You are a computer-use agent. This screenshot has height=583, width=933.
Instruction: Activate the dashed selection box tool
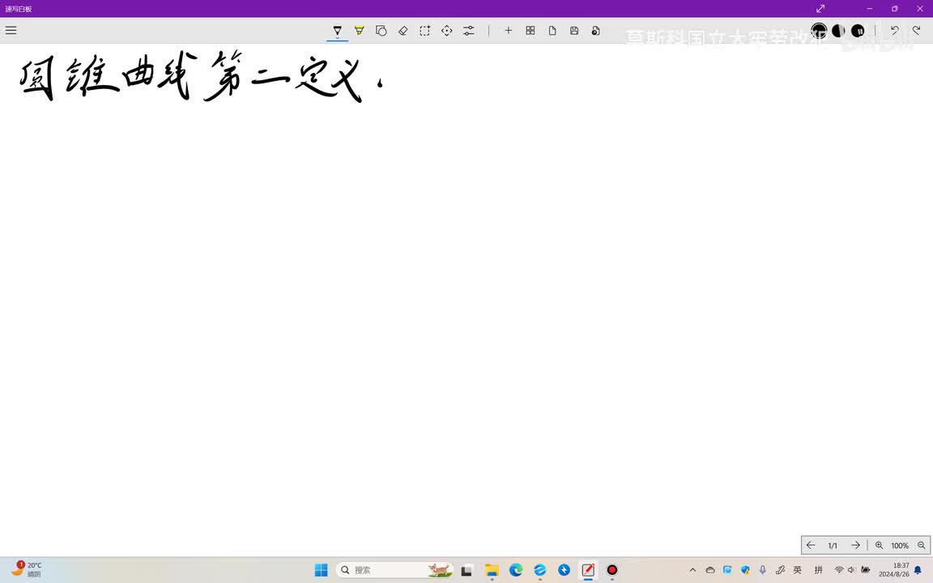(425, 30)
